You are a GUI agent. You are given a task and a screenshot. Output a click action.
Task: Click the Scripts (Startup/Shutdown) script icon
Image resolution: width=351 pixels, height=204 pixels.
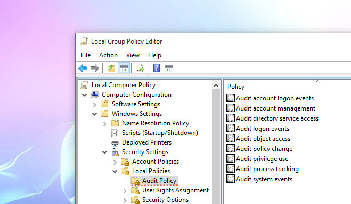coord(115,133)
